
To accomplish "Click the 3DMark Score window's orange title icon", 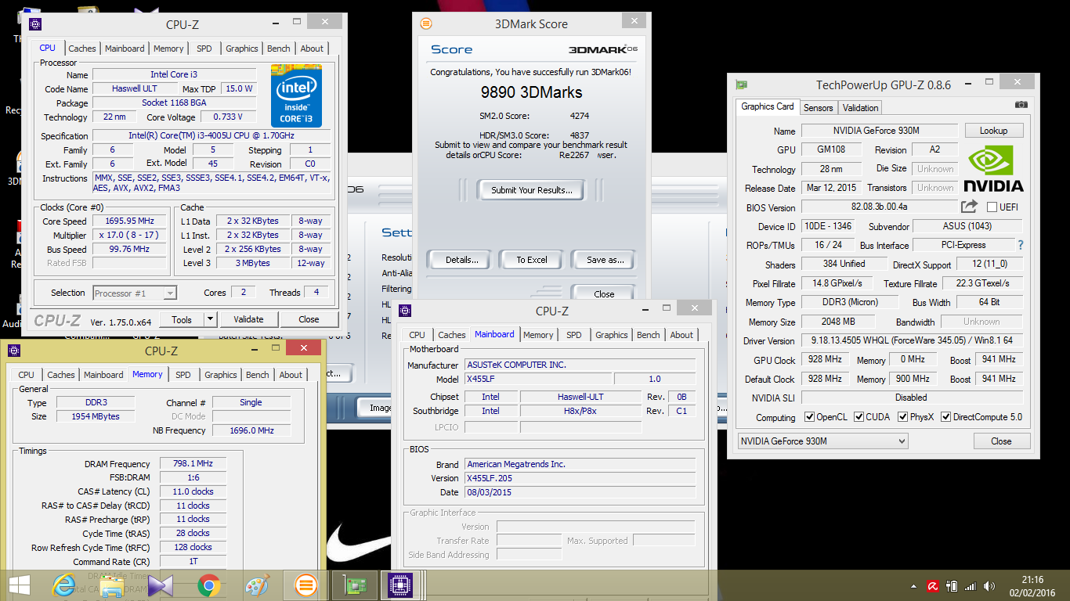I will coord(426,23).
